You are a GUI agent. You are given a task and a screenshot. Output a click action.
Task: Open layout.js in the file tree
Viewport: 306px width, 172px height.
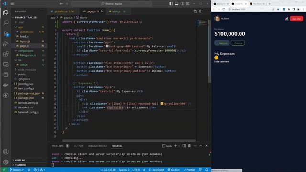[x=29, y=41]
